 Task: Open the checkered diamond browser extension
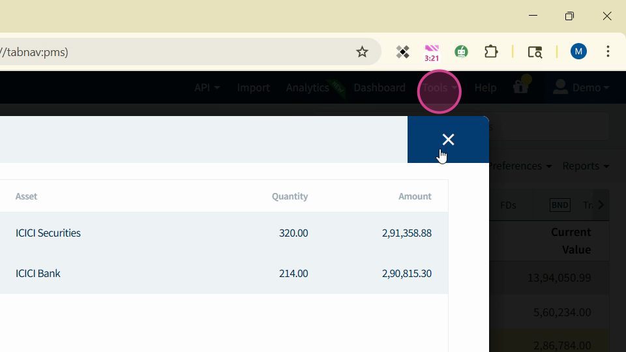[x=402, y=52]
